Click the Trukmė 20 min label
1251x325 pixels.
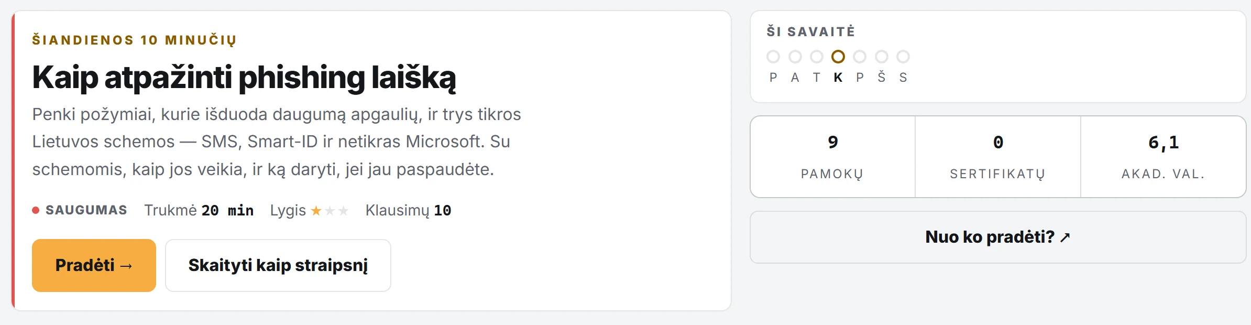pos(199,210)
